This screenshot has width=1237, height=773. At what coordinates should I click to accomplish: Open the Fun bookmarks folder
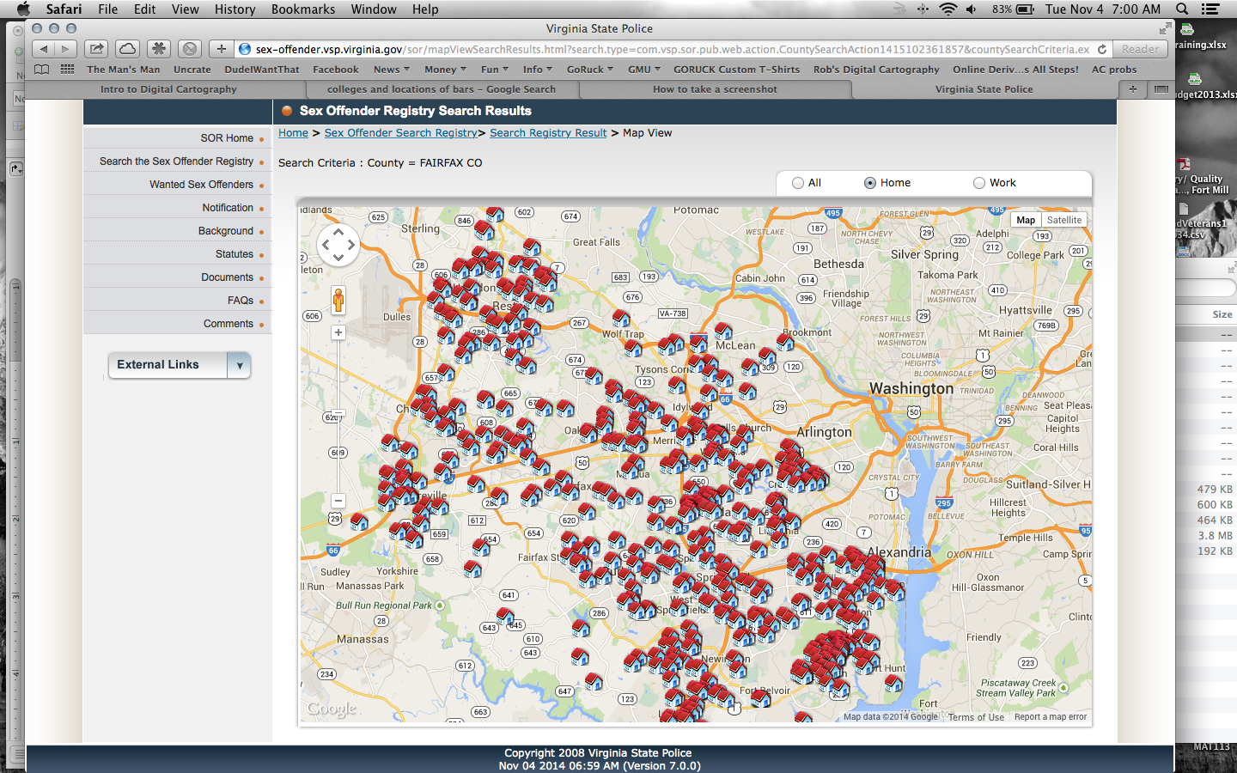coord(495,70)
